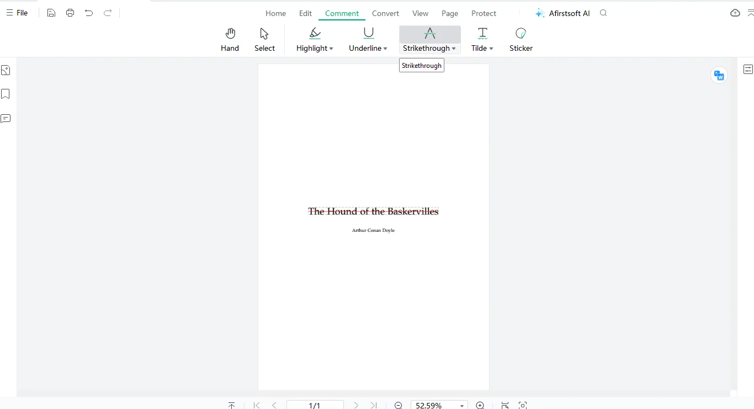Click the fit width icon
The width and height of the screenshot is (754, 409).
(x=505, y=405)
